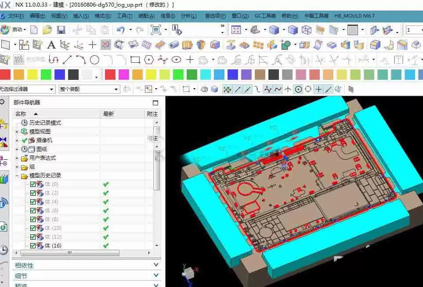Open the 分析(L) menu

click(x=189, y=16)
